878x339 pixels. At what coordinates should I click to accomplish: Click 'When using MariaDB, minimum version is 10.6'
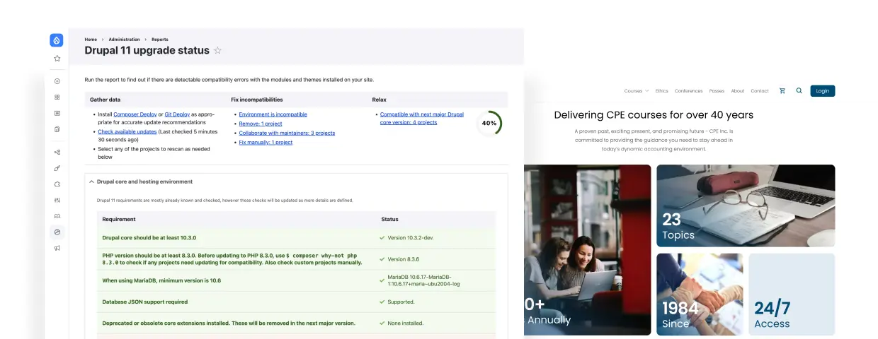161,280
